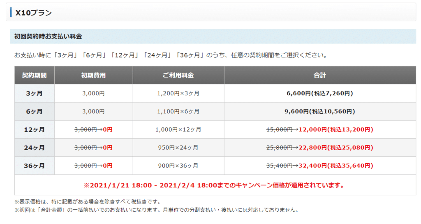Screen dimensions: 421x224
Task: Click total 6,600円(税込7,260円)
Action: click(x=320, y=94)
